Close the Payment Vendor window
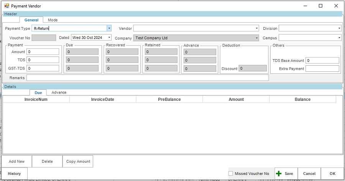 [x=336, y=6]
